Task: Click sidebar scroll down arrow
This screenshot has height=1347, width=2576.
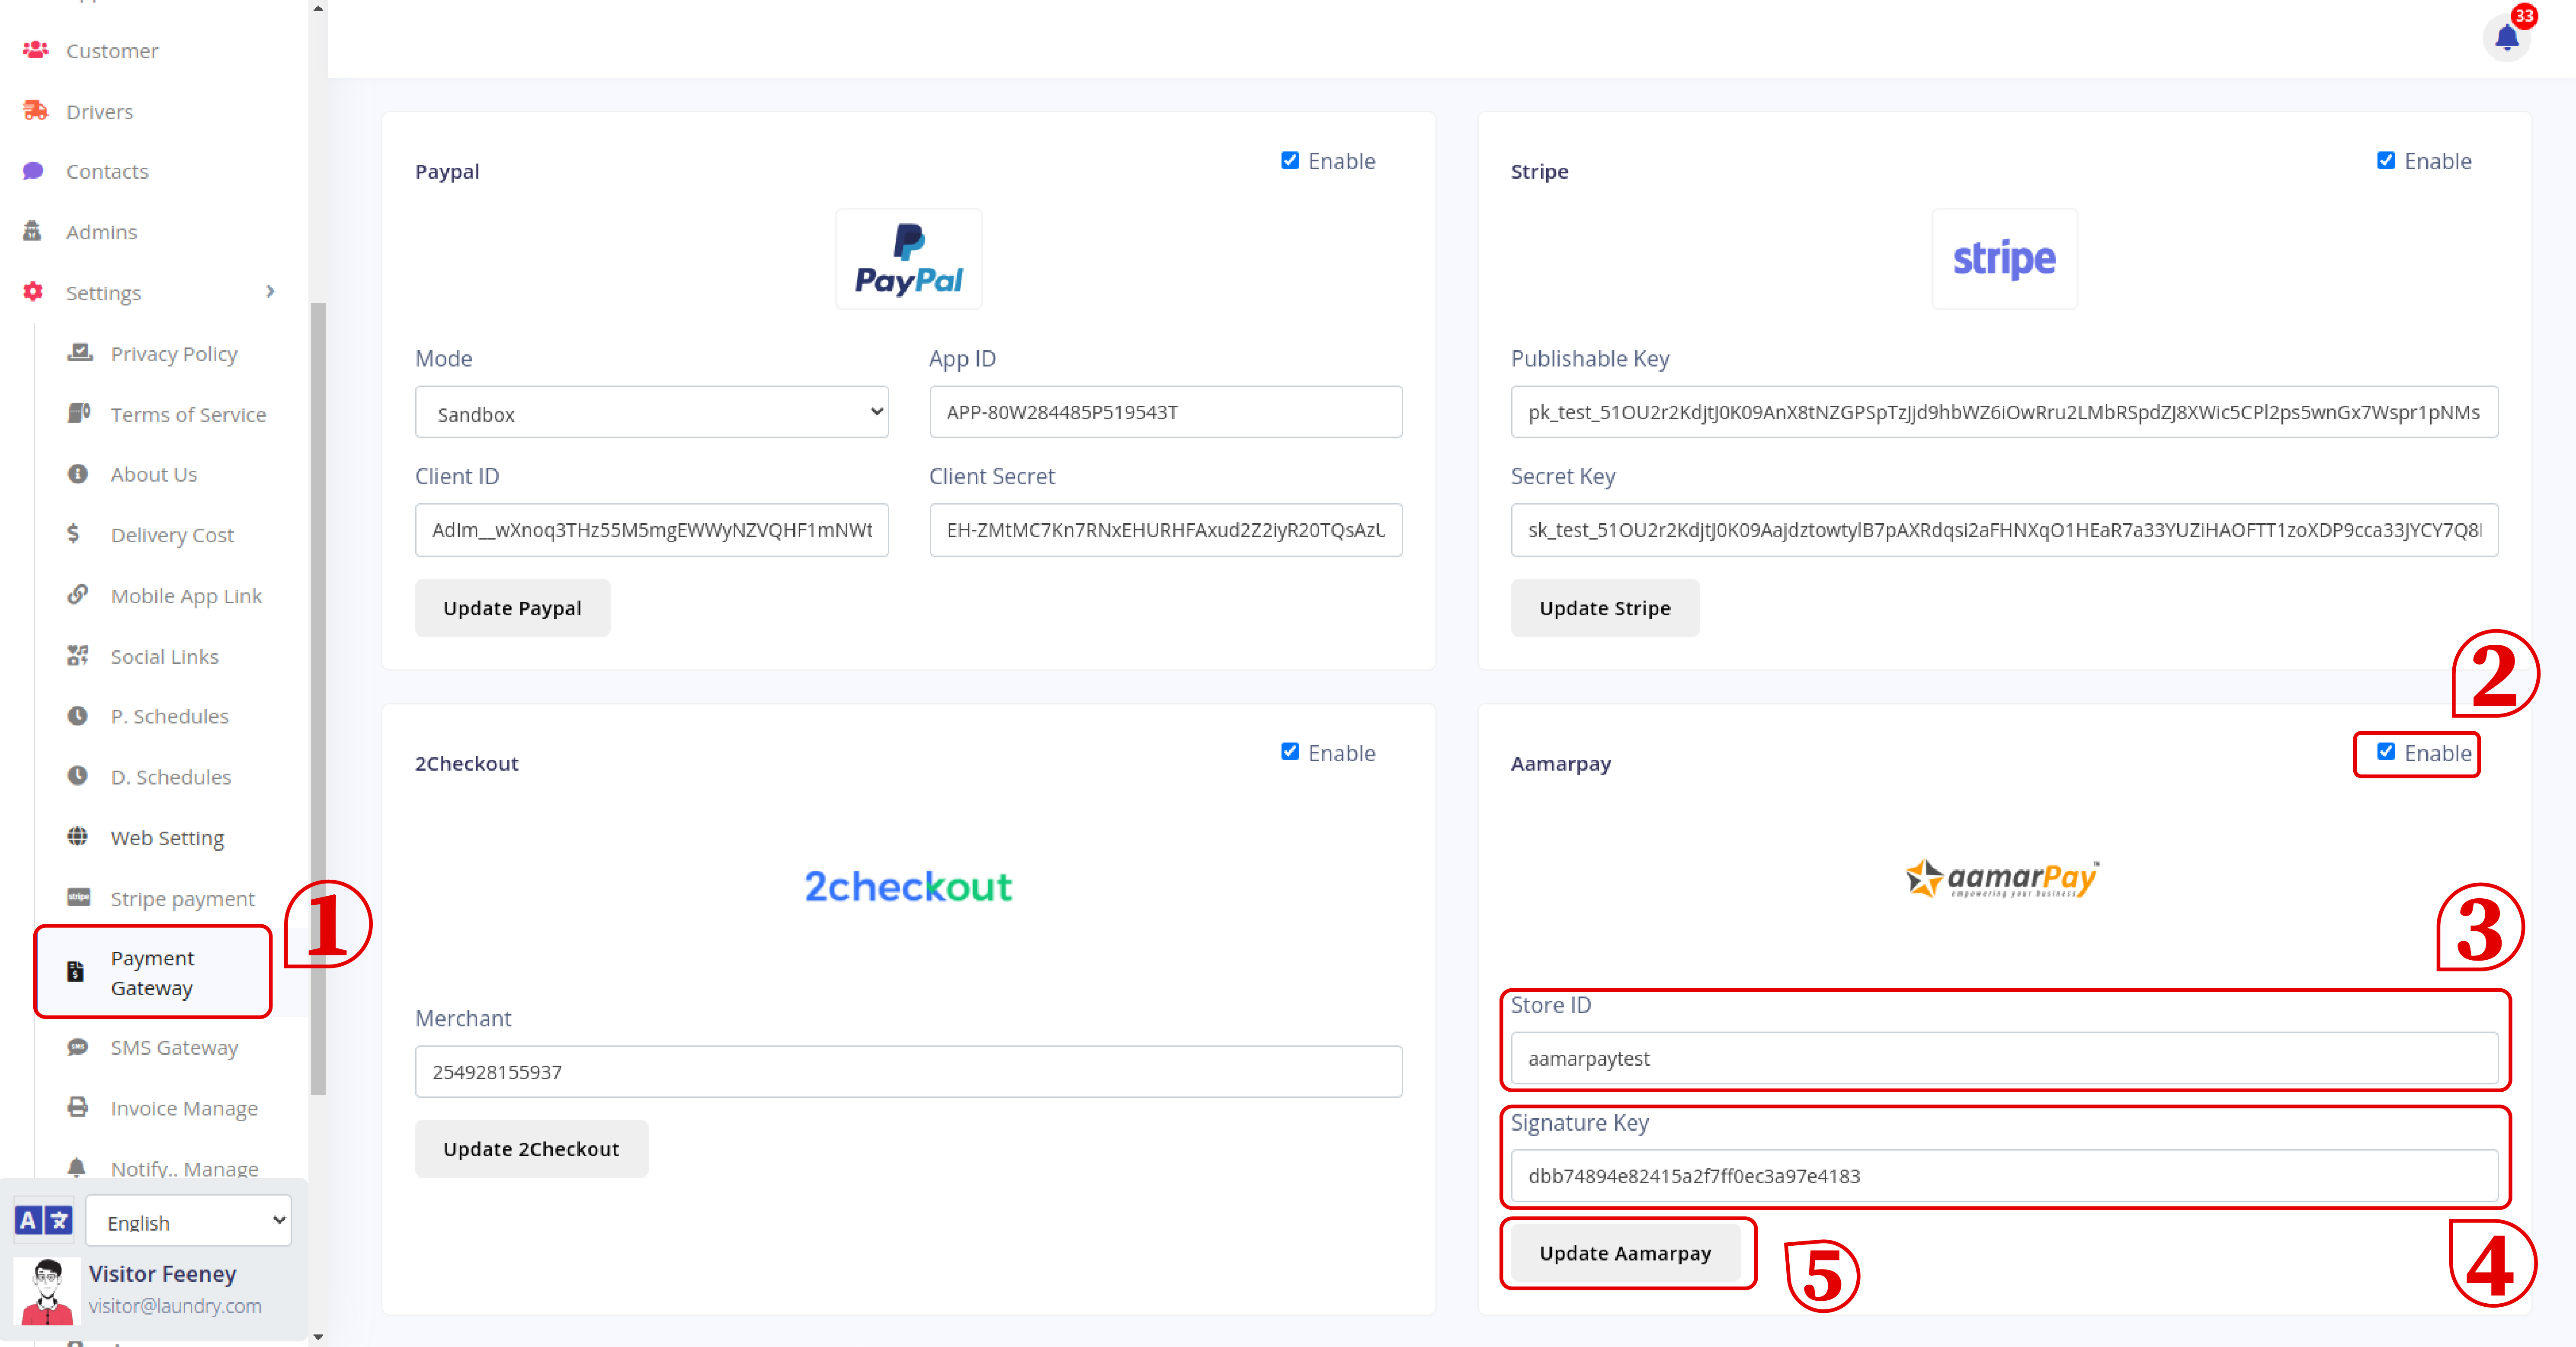Action: [x=318, y=1337]
